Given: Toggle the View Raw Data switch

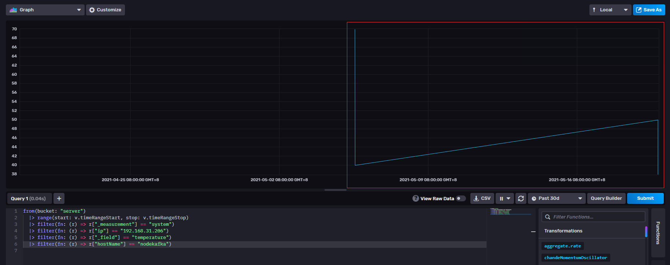Looking at the screenshot, I should 461,198.
